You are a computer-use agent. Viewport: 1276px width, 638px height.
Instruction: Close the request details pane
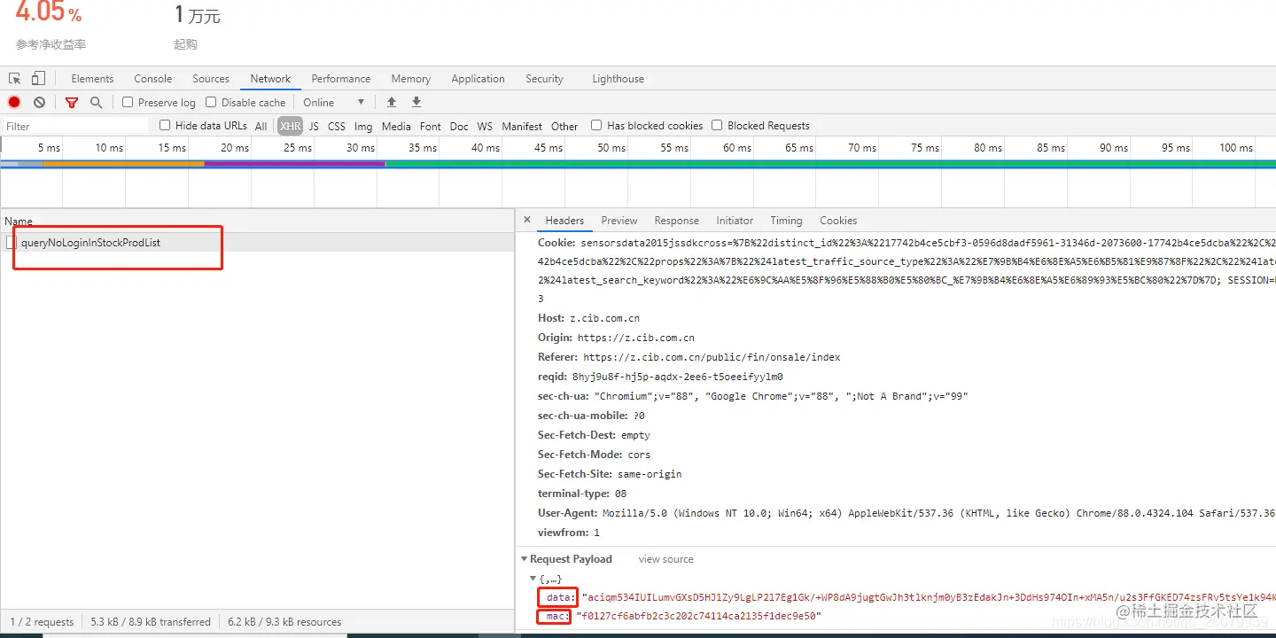point(527,221)
